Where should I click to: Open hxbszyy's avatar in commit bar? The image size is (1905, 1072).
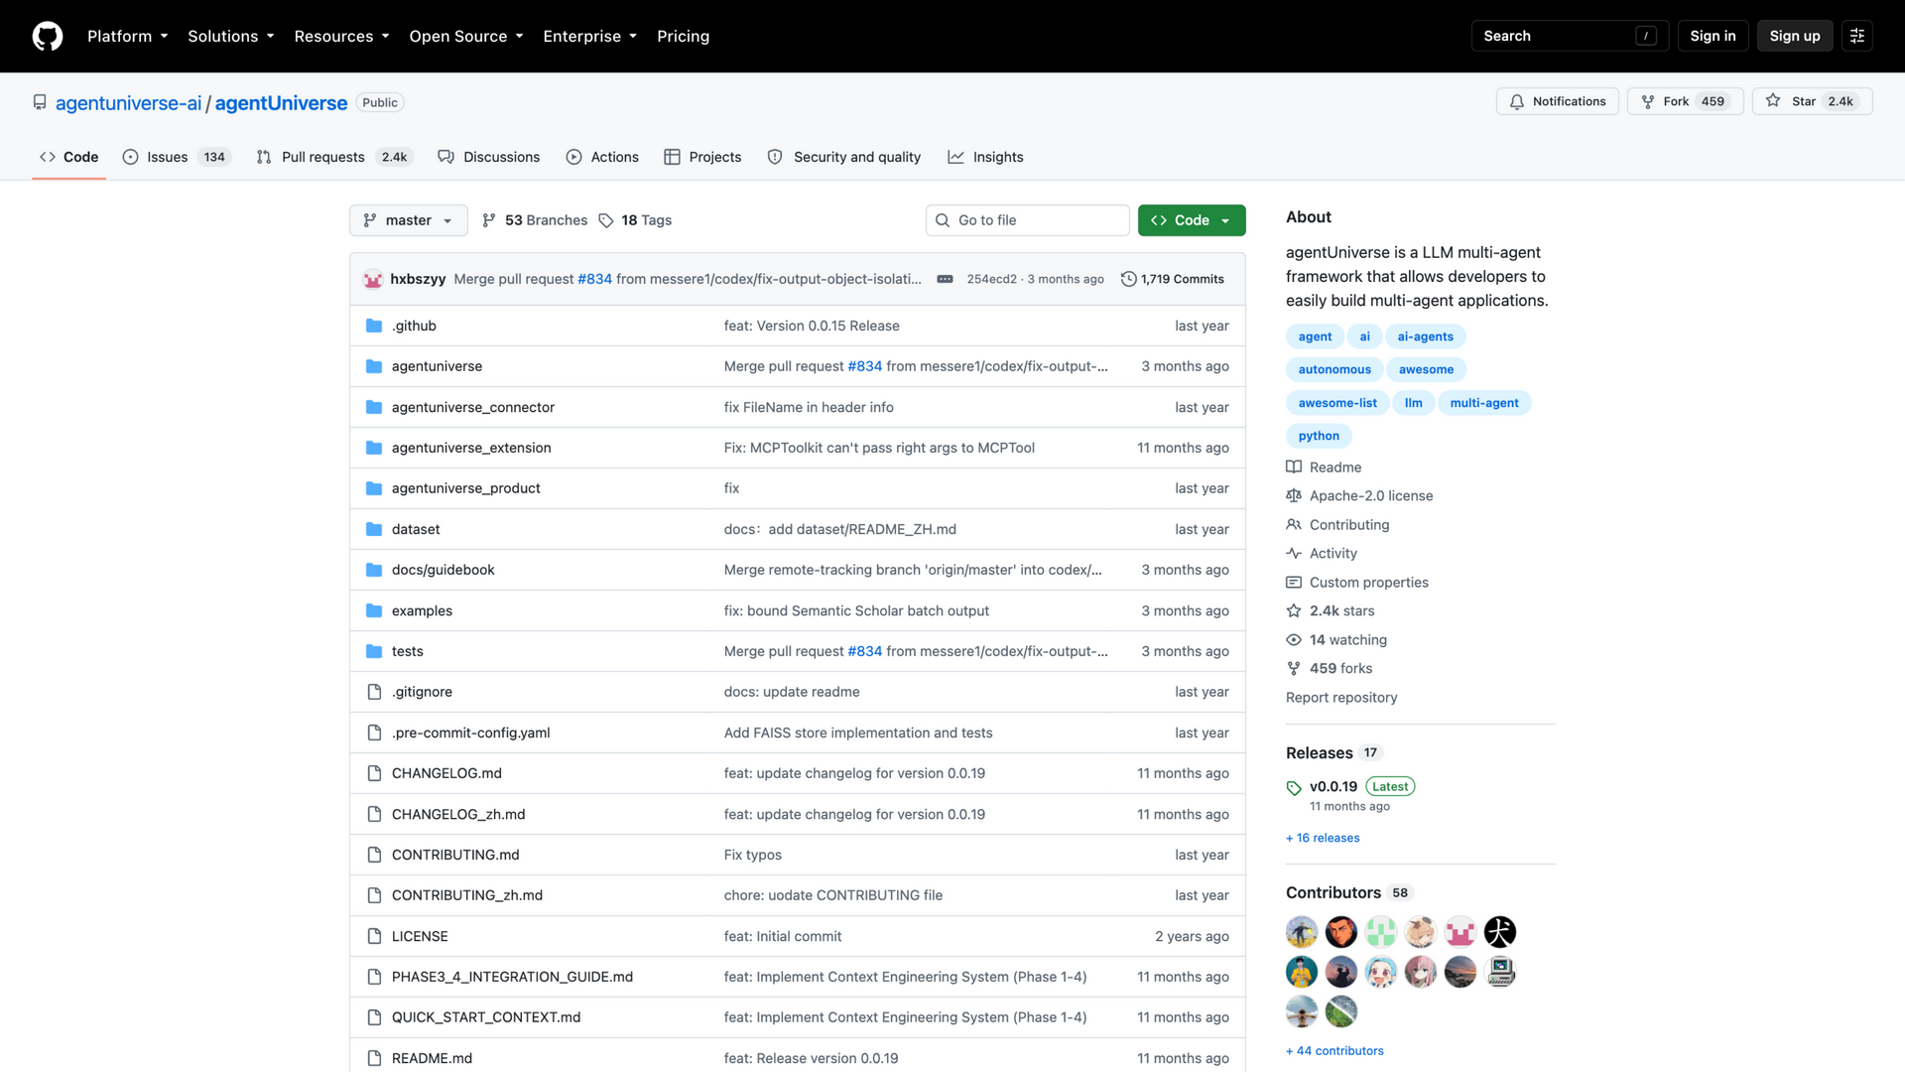tap(373, 279)
